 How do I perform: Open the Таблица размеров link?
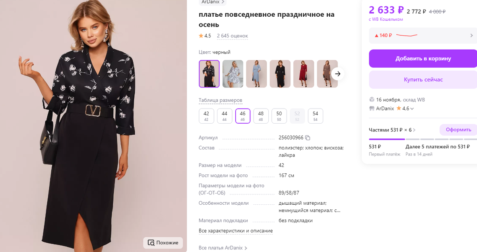point(220,100)
